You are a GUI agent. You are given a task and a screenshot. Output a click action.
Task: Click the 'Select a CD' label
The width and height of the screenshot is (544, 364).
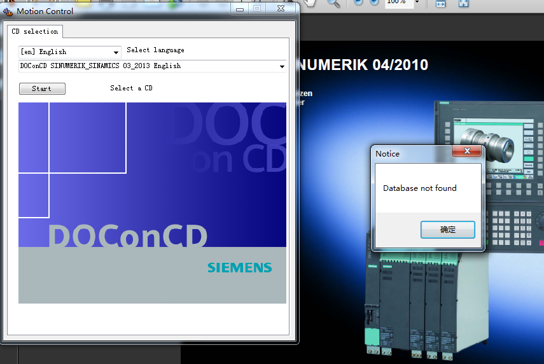pyautogui.click(x=131, y=88)
